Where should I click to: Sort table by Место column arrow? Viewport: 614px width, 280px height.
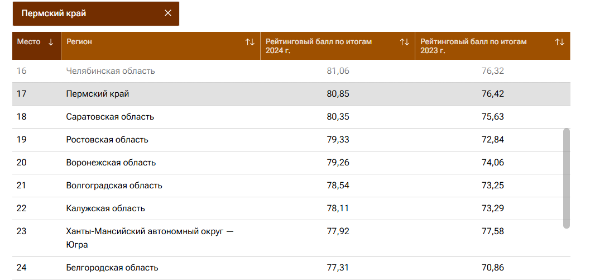(x=51, y=42)
